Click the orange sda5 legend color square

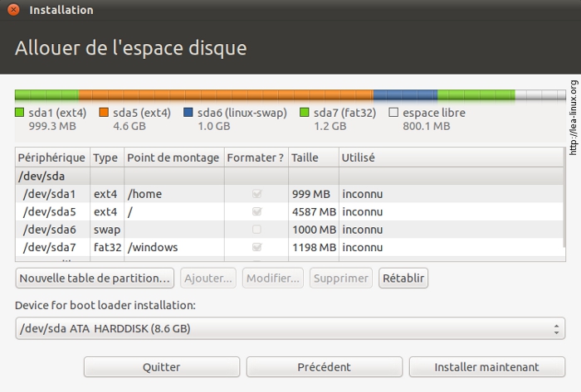104,112
